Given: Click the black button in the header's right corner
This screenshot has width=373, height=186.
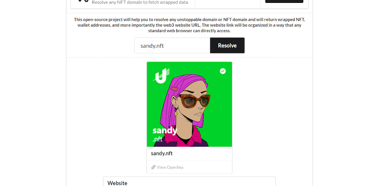Looking at the screenshot, I should pyautogui.click(x=284, y=1).
